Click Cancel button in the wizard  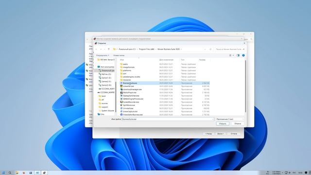[x=234, y=134]
